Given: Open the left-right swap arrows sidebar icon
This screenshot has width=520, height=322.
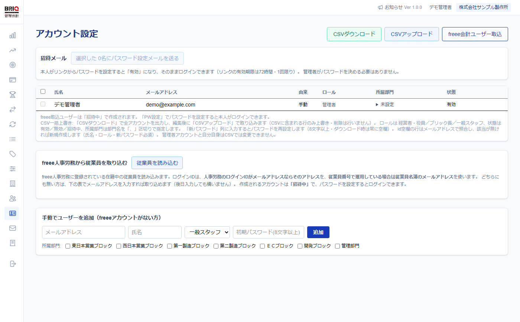Looking at the screenshot, I should click(x=13, y=109).
